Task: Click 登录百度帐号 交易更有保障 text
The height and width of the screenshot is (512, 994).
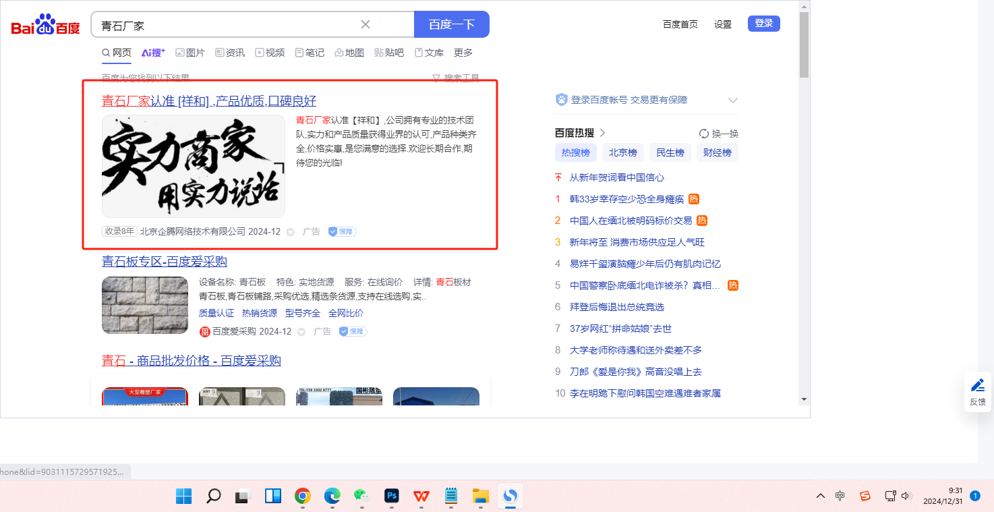Action: pos(629,100)
